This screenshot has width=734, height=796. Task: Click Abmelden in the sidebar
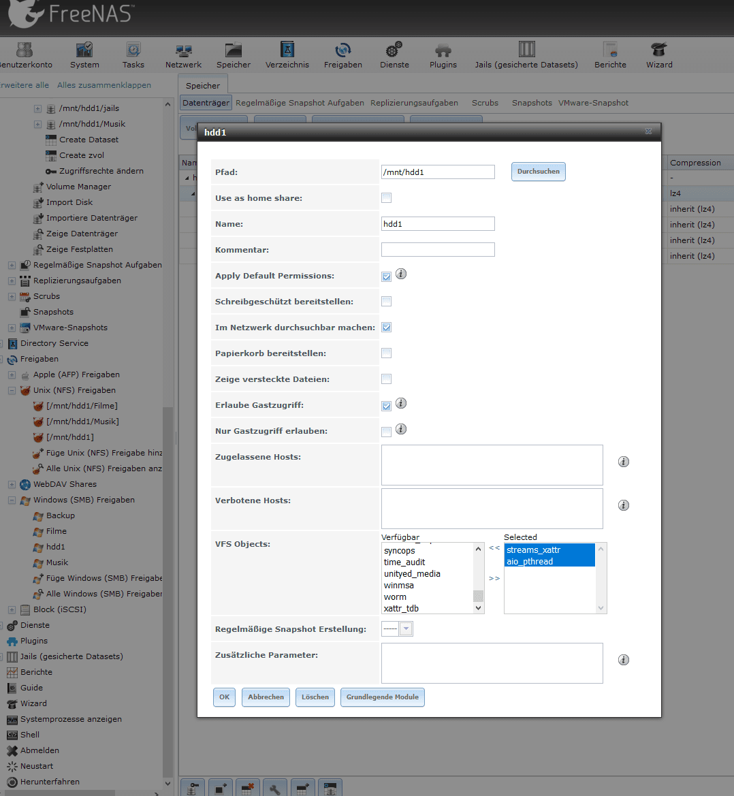[x=39, y=750]
